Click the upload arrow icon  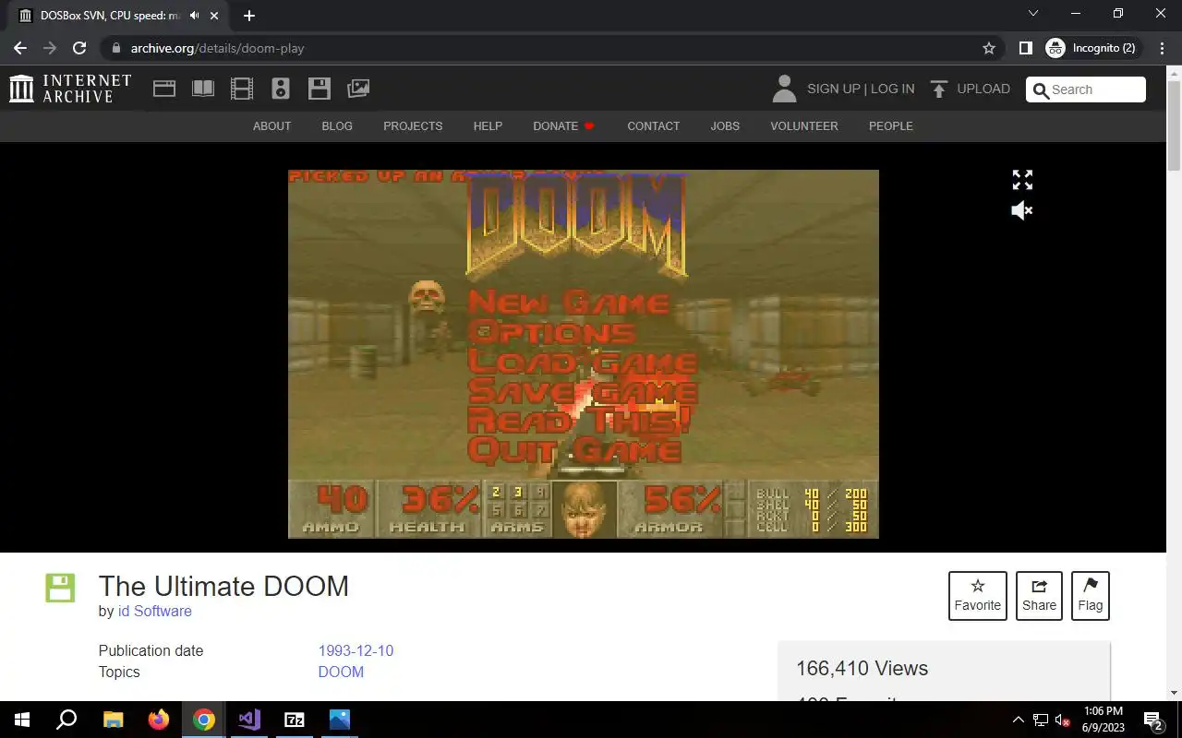click(x=939, y=89)
